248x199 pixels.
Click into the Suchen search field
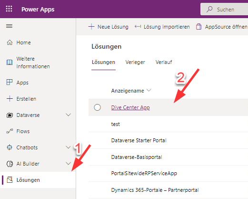click(x=224, y=9)
